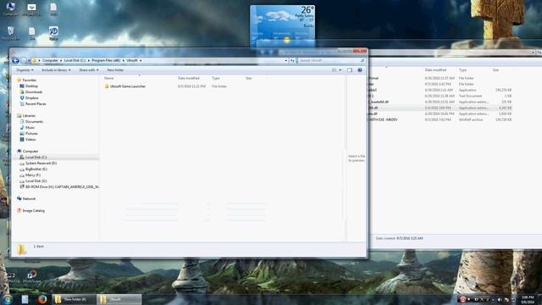542x305 pixels.
Task: Open the Include in library menu
Action: (56, 70)
